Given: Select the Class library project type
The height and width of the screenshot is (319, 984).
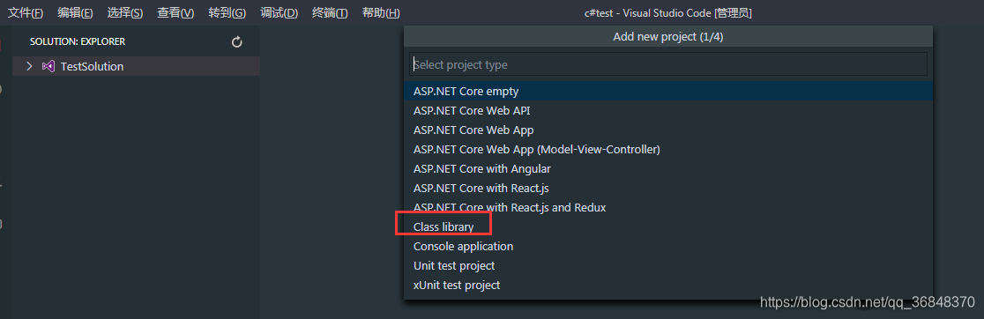Looking at the screenshot, I should 667,226.
